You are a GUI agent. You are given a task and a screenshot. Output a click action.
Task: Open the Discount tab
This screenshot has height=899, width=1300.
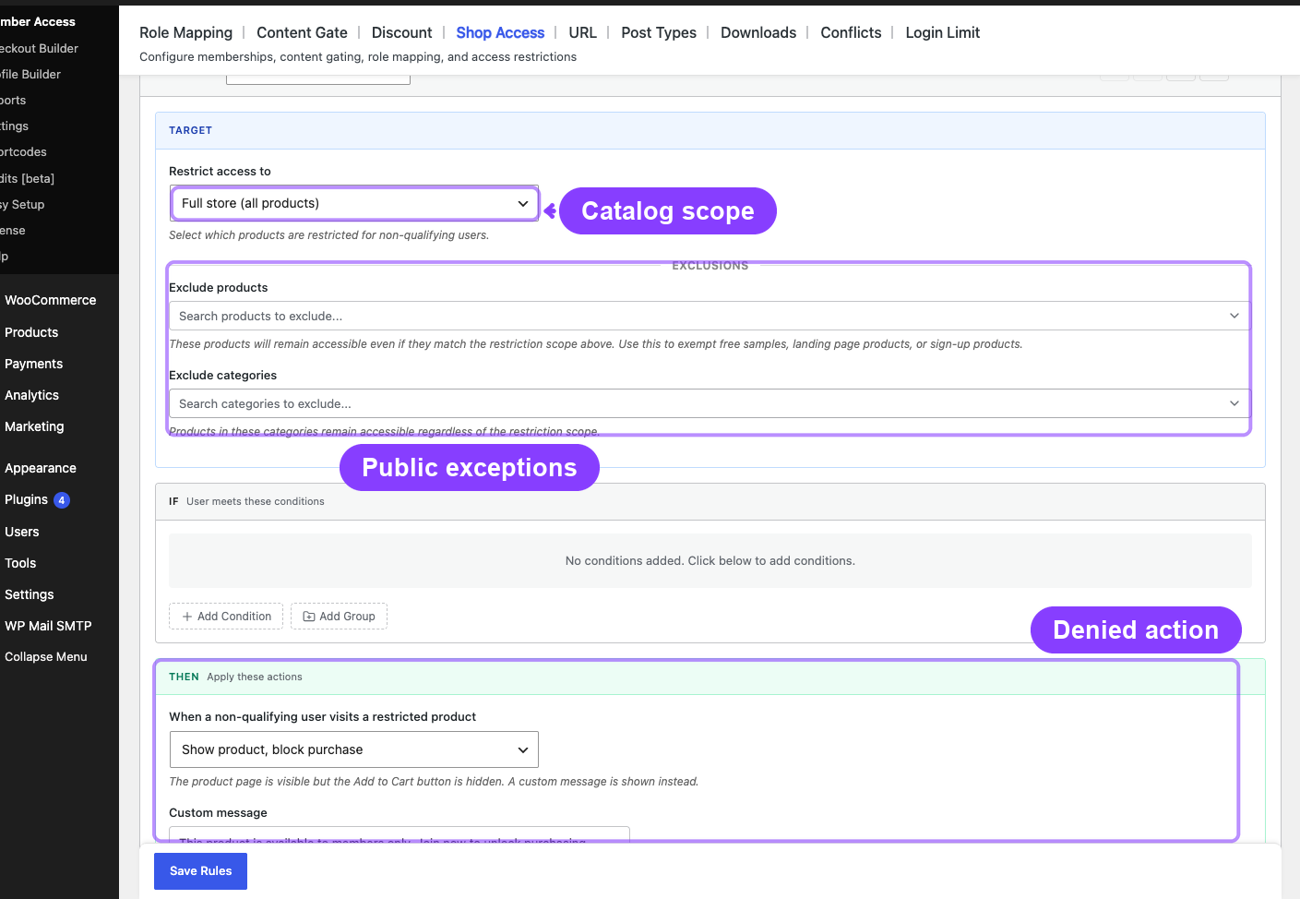tap(401, 32)
